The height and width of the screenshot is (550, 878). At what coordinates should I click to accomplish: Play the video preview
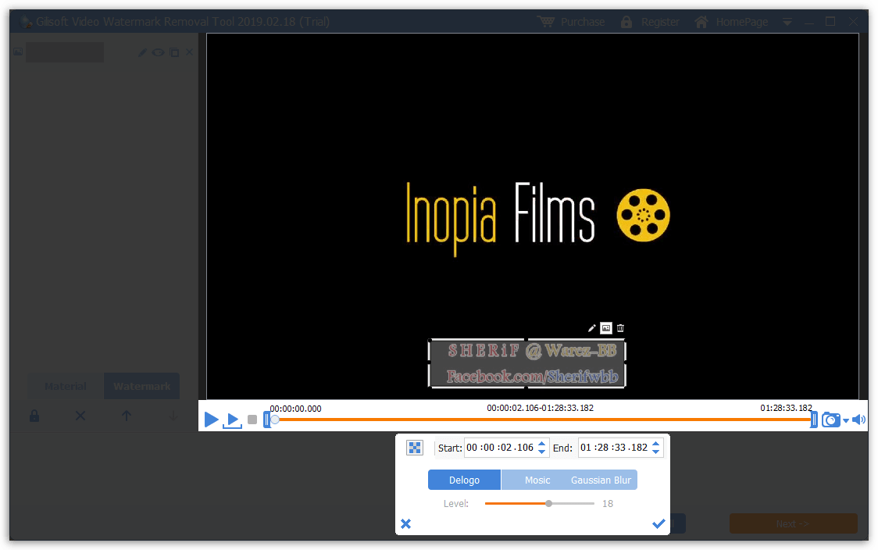(x=211, y=420)
